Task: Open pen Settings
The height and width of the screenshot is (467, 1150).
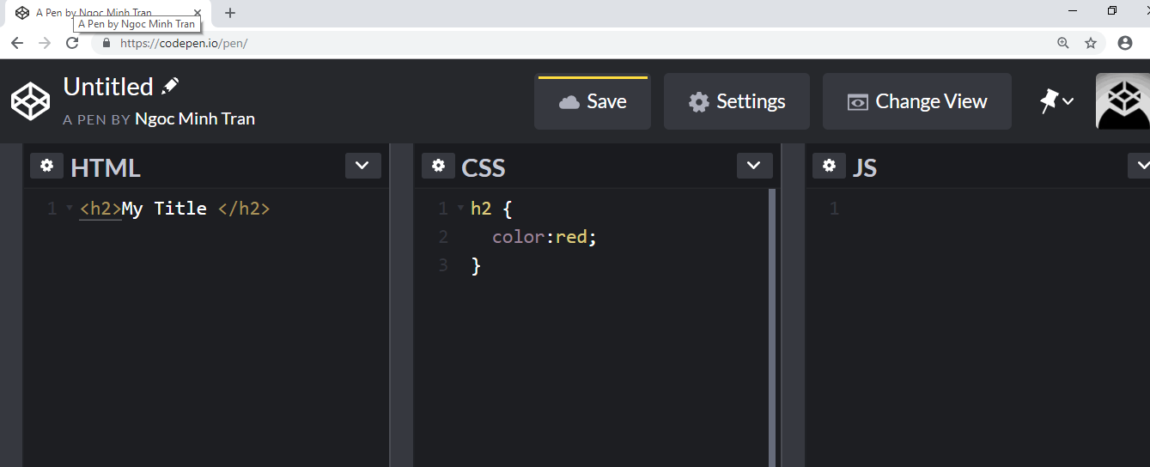Action: tap(737, 101)
